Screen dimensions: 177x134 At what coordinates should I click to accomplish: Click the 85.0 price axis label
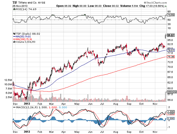[x=170, y=40]
